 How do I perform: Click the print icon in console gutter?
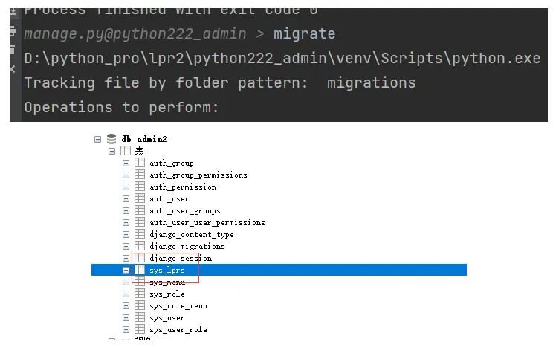[x=11, y=31]
